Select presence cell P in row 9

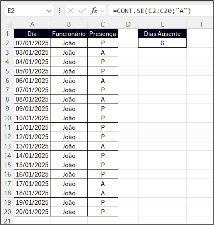coord(103,109)
